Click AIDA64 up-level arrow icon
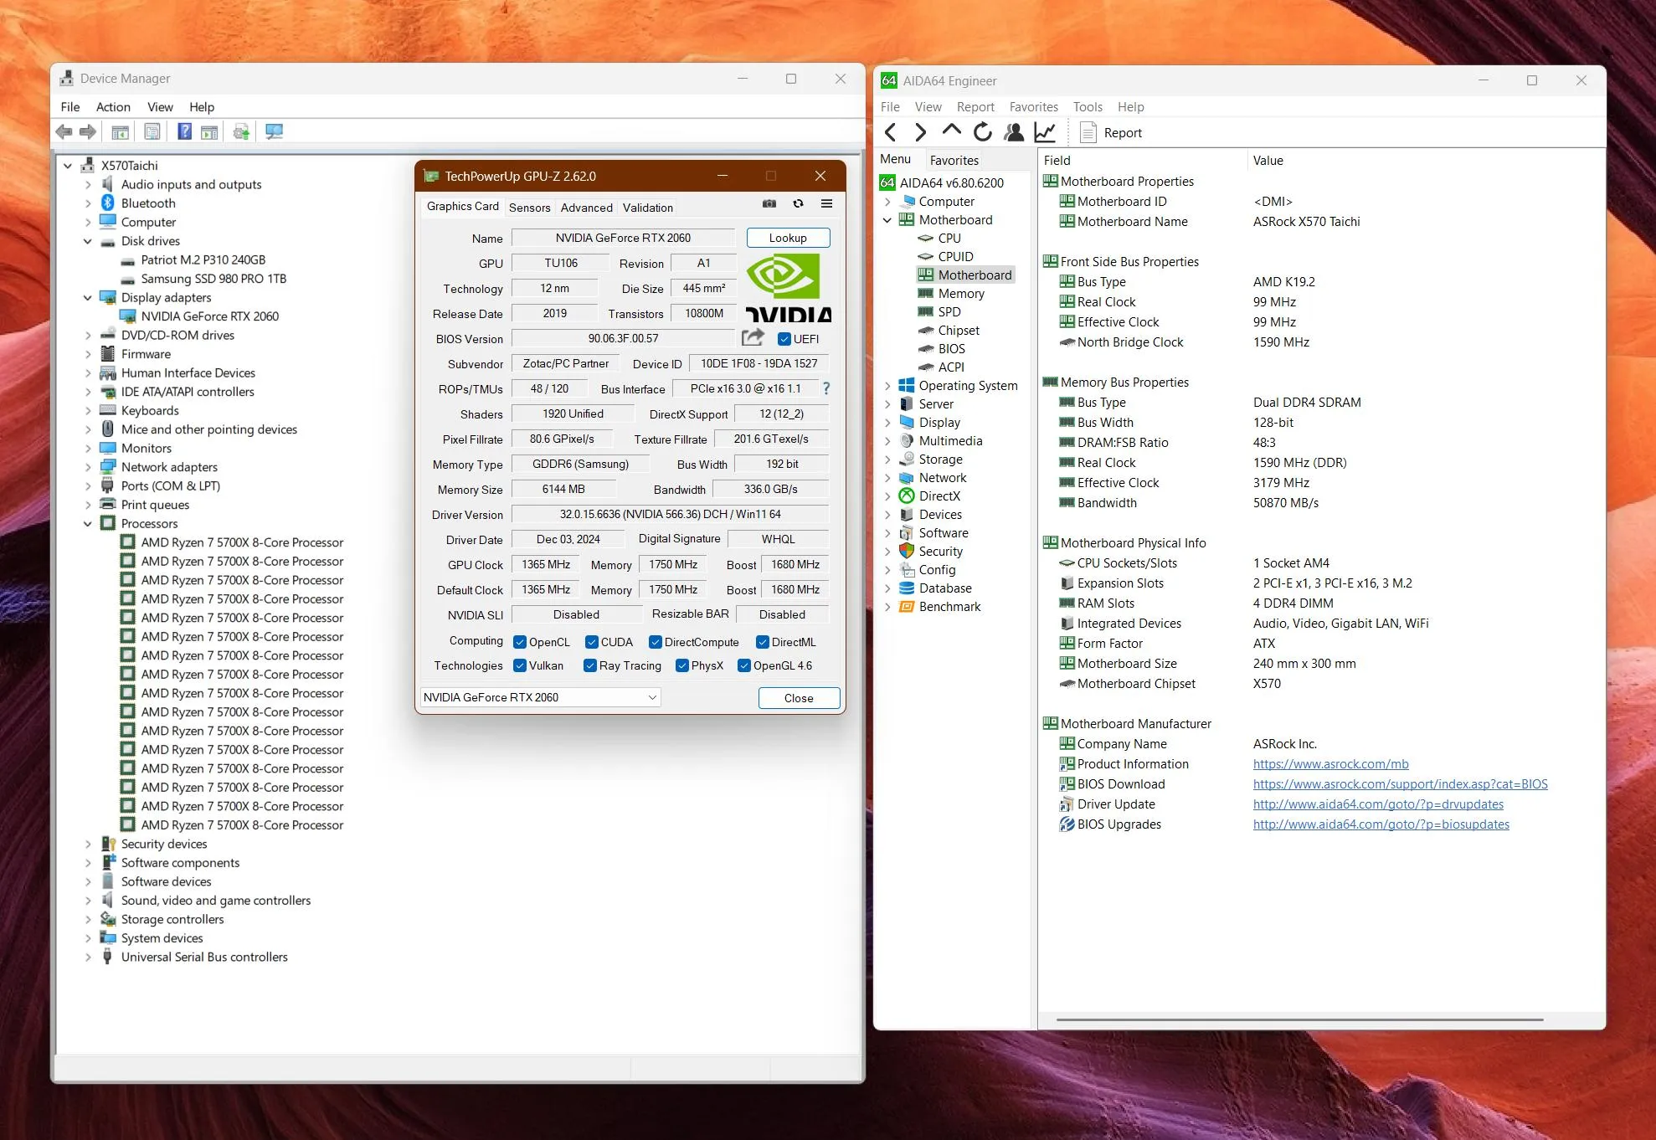The height and width of the screenshot is (1140, 1656). (951, 131)
